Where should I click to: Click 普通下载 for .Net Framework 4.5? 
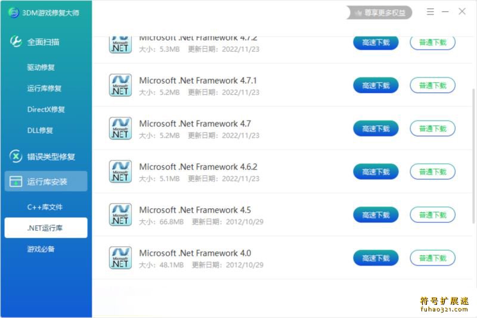point(433,215)
